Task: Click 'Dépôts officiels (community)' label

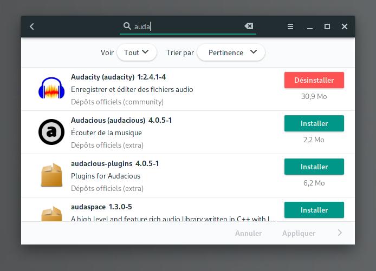Action: click(x=117, y=102)
